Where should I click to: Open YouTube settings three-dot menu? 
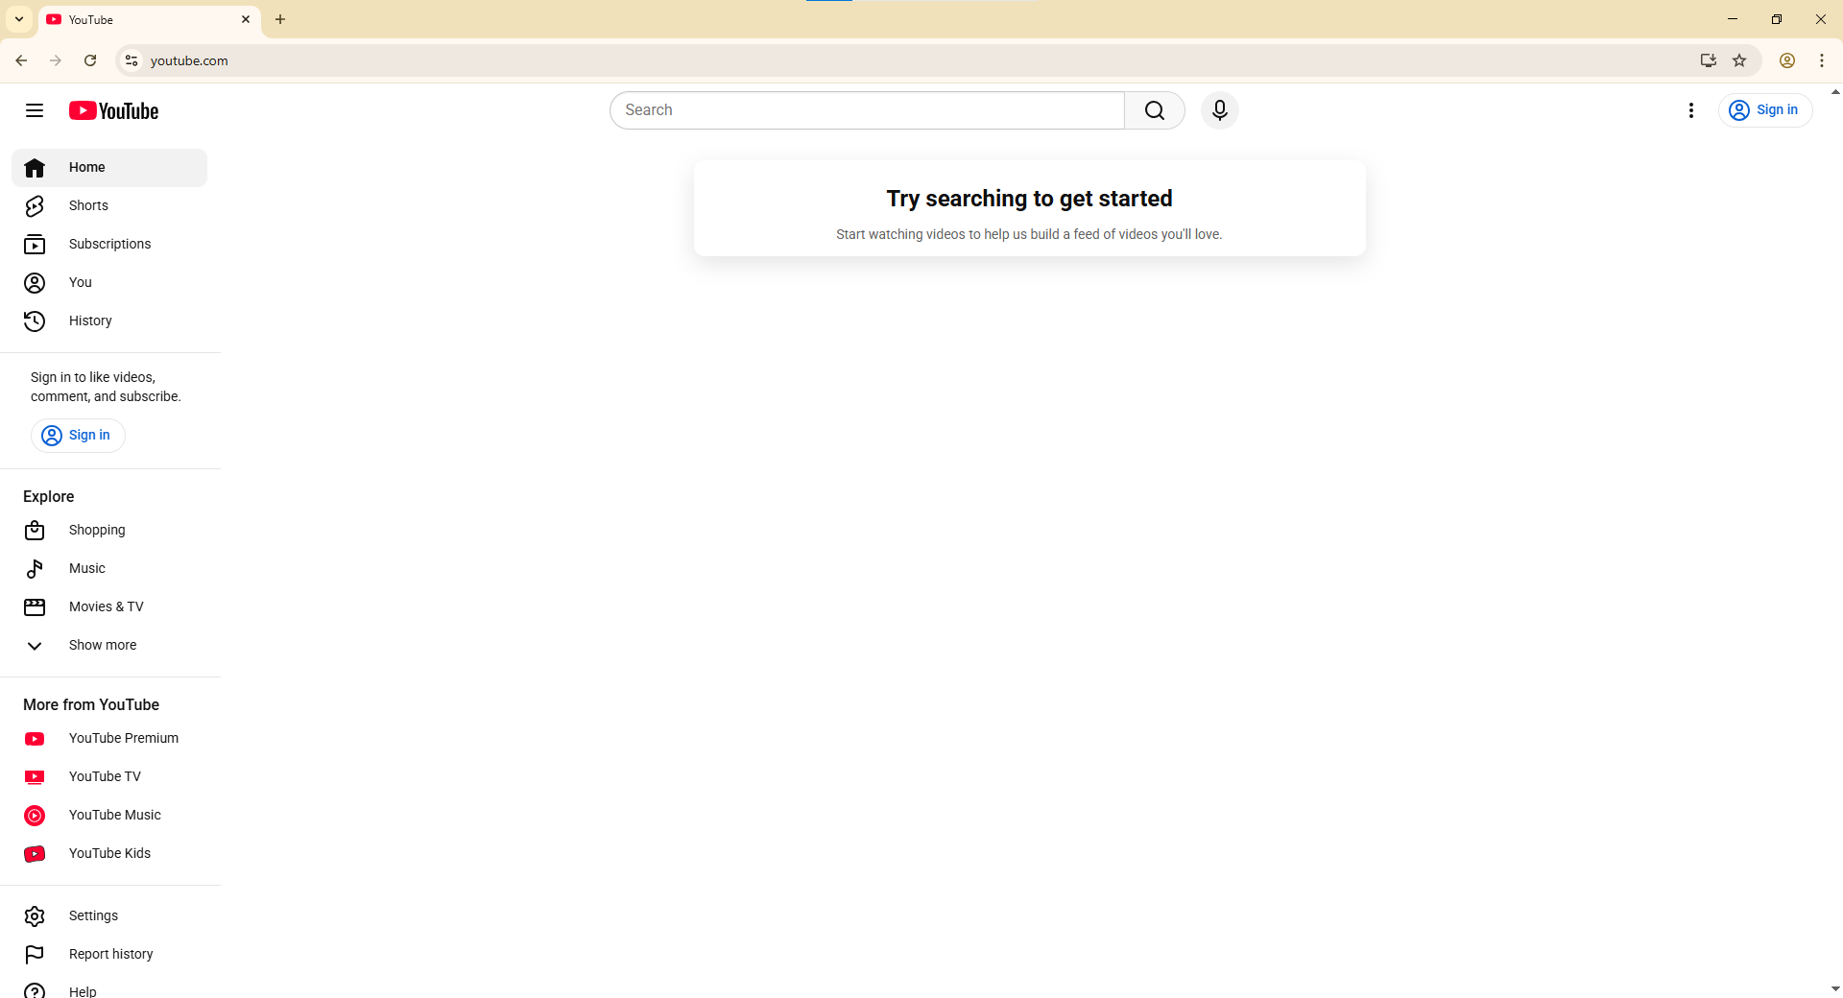click(x=1690, y=110)
